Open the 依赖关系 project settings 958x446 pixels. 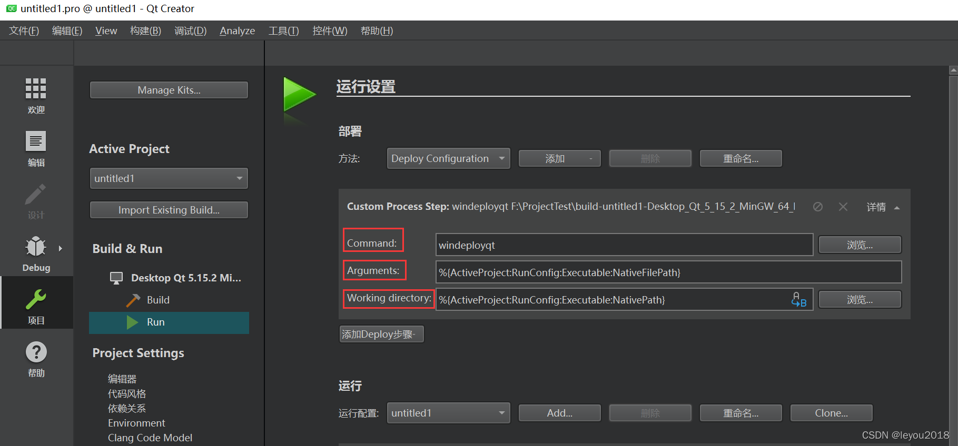127,408
